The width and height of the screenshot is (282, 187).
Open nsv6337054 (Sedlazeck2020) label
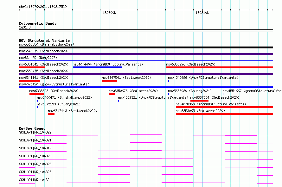215,97
